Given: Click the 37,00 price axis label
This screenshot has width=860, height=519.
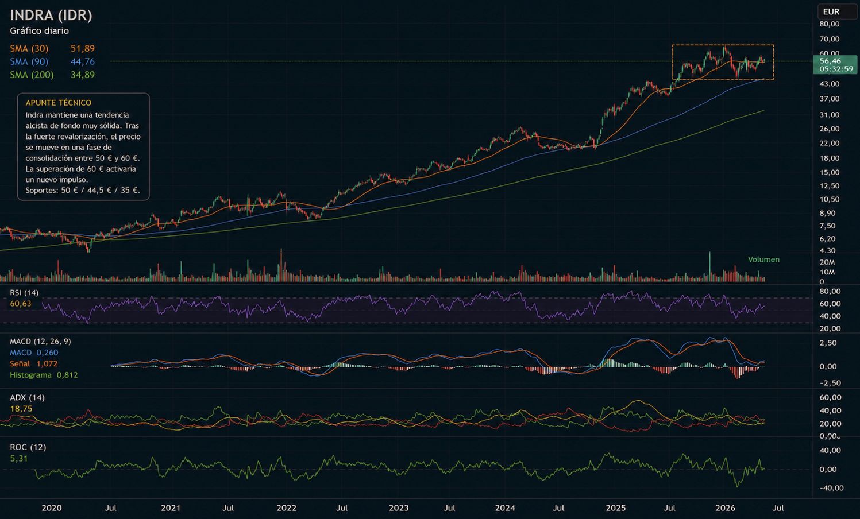Looking at the screenshot, I should [x=830, y=99].
